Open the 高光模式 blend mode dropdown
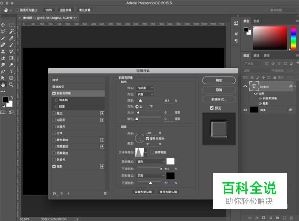Screen dimensions: 299x221 pyautogui.click(x=151, y=161)
